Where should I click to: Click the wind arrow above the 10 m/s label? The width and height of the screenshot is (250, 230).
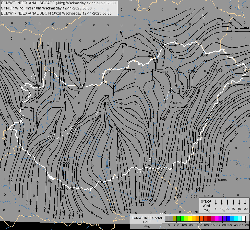point(222,202)
